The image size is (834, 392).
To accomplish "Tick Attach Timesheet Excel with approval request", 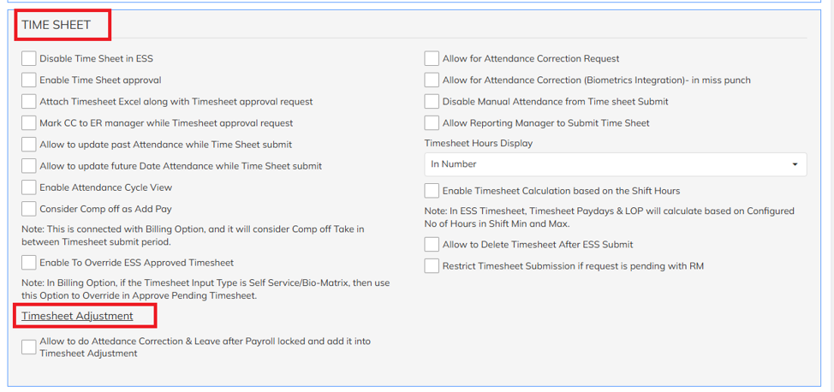I will [x=29, y=101].
